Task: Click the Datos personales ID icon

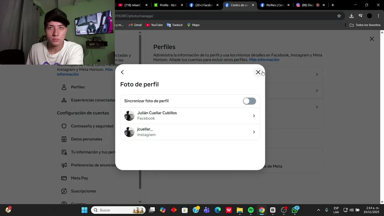Action: click(x=64, y=139)
